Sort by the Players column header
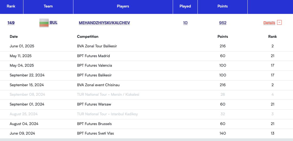 point(123,6)
